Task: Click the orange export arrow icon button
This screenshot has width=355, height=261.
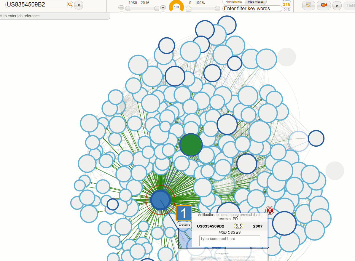Action: coord(309,5)
